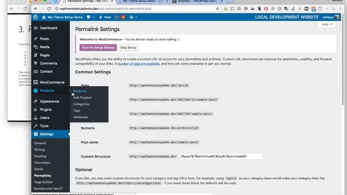Open Reading under Settings
The width and height of the screenshot is (347, 195).
(x=40, y=156)
